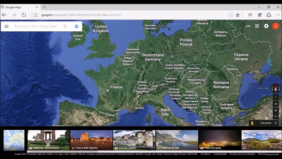
Task: Go forward in the browser
Action: tap(14, 15)
